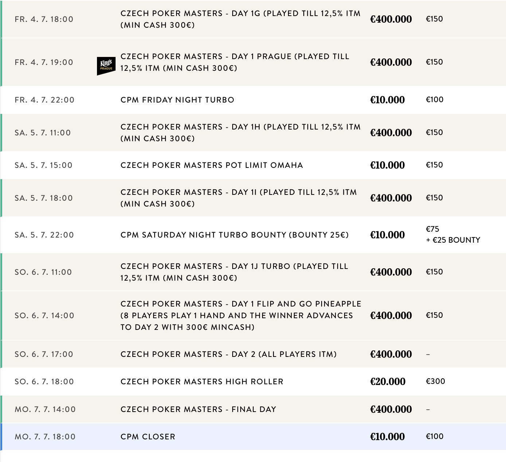This screenshot has height=462, width=506.
Task: Open Czech Poker Masters Day 2 event
Action: [229, 354]
